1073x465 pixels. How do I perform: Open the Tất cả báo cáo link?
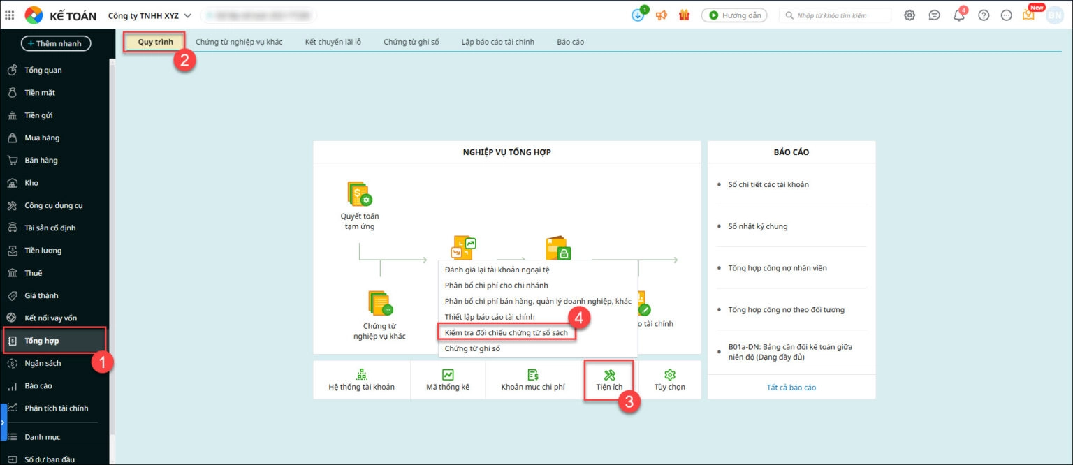[791, 387]
